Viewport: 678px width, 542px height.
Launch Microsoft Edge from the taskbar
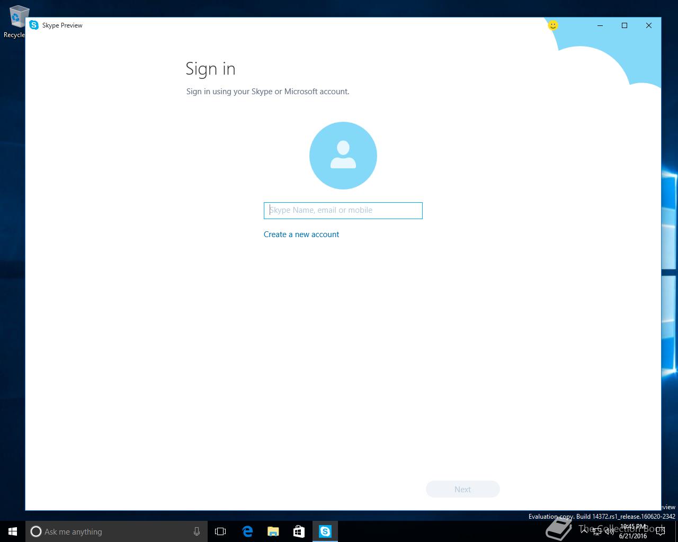coord(247,531)
